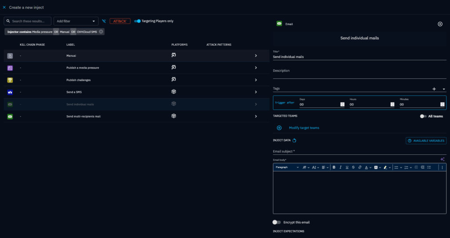The image size is (450, 238).
Task: Toggle Encrypt this email
Action: click(276, 222)
